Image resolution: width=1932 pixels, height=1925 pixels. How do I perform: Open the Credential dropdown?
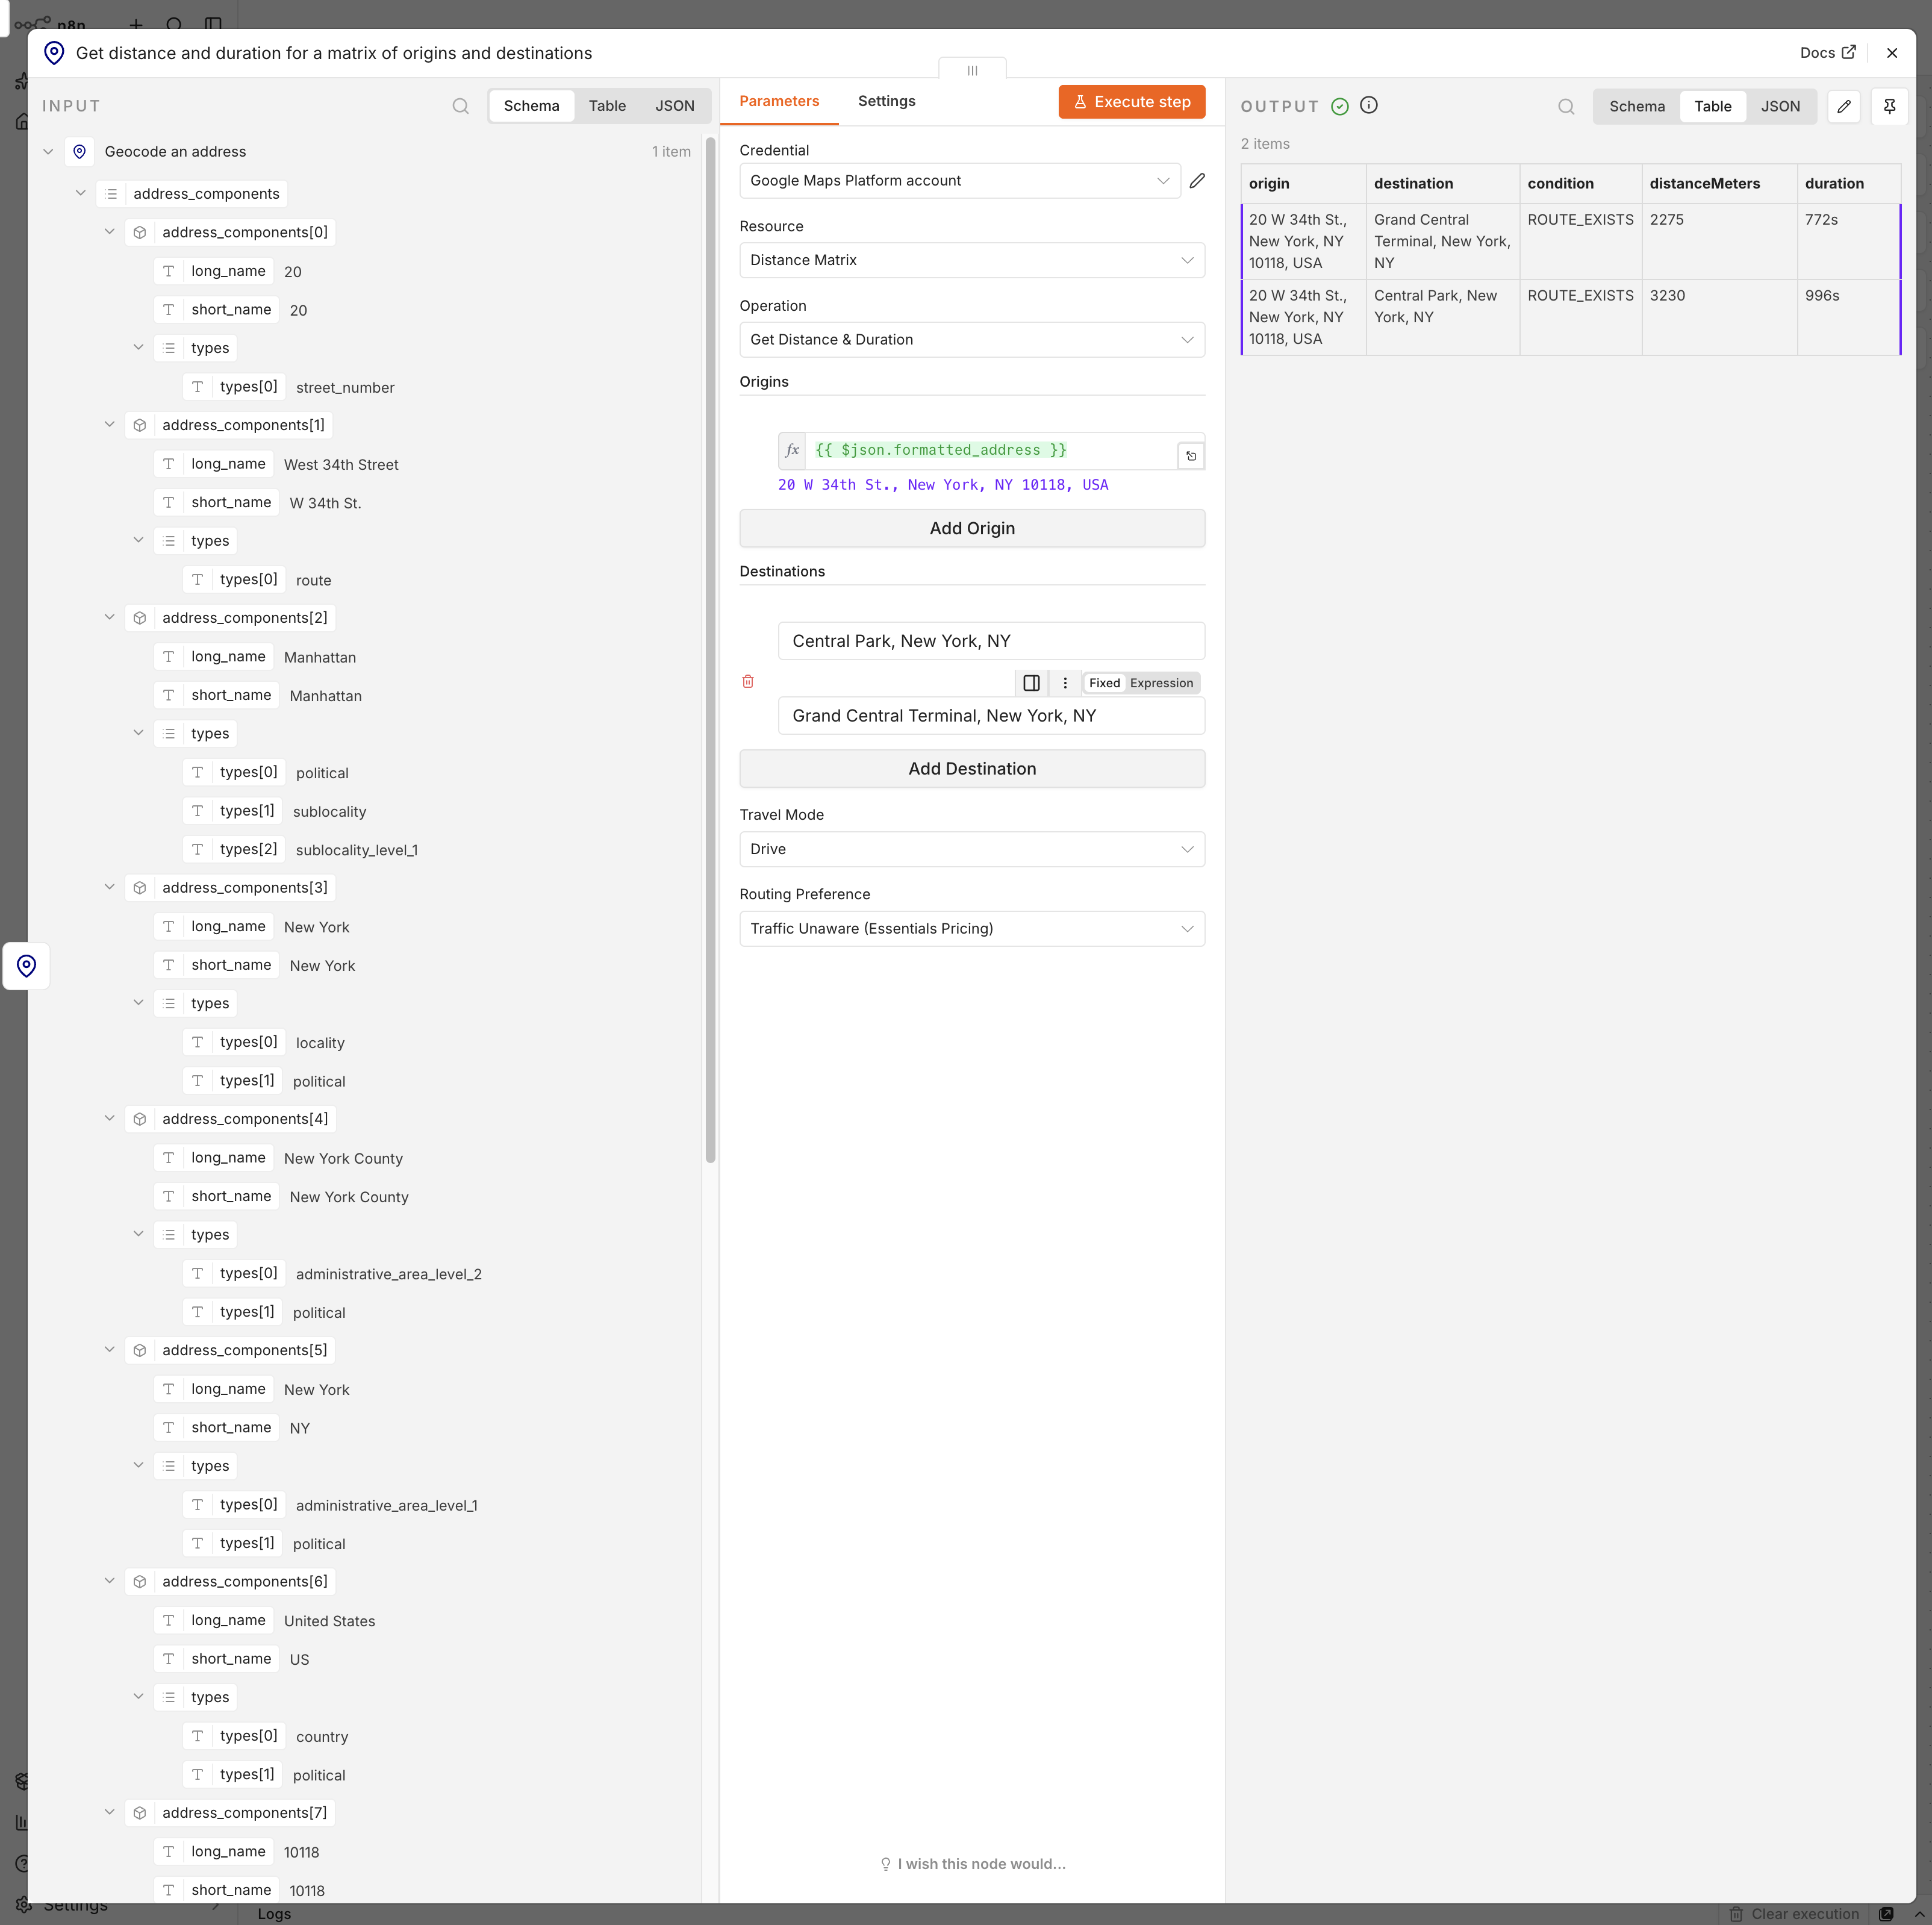click(960, 181)
